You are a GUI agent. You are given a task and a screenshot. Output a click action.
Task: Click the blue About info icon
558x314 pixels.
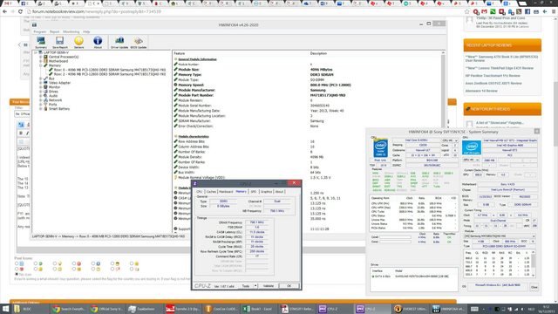(x=98, y=42)
